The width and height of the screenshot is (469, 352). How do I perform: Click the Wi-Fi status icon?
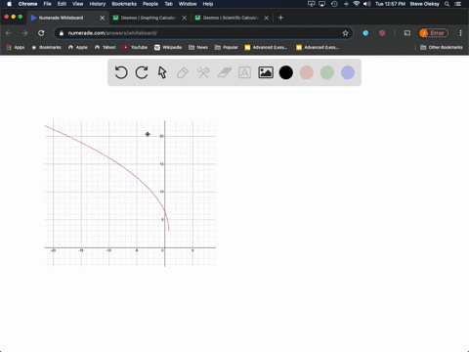(x=357, y=4)
